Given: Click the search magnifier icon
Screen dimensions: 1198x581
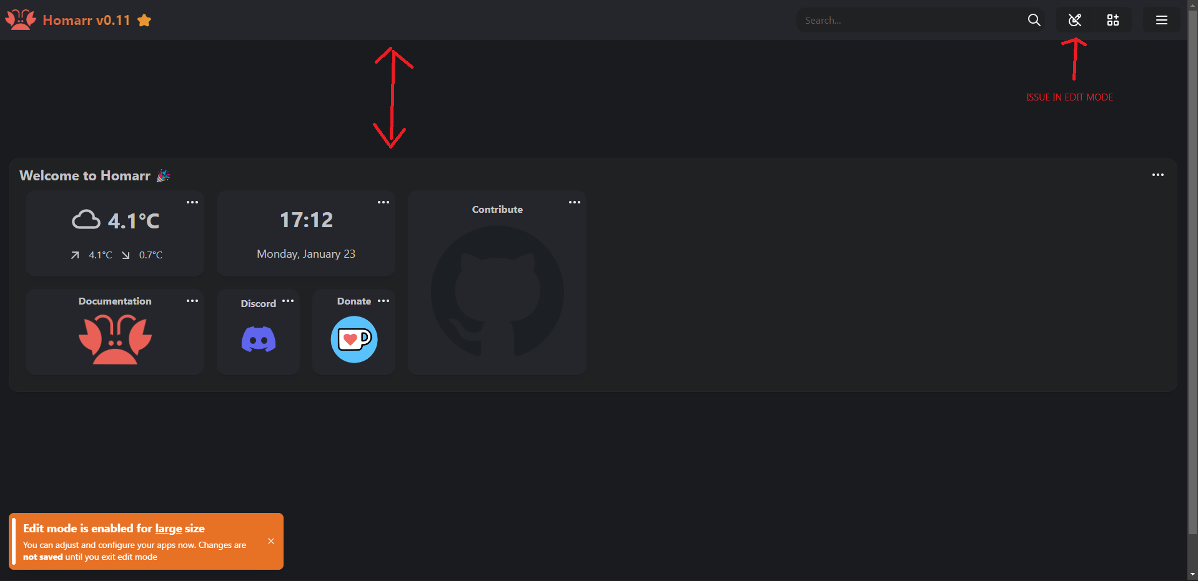Looking at the screenshot, I should 1034,19.
